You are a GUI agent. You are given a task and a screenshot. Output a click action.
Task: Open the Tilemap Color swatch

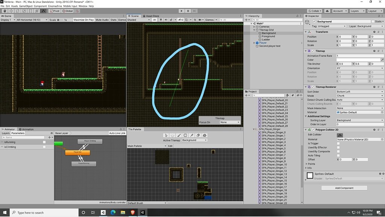tap(357, 60)
